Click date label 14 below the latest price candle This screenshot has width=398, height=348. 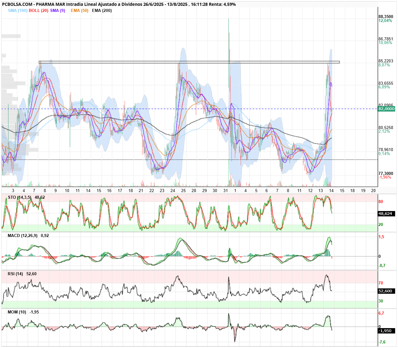tap(331, 191)
